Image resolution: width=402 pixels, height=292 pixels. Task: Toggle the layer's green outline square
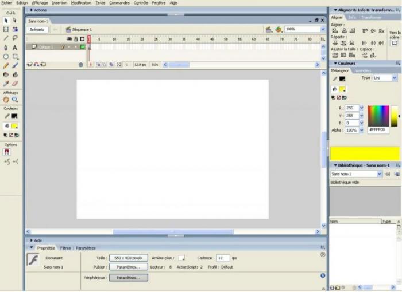pos(83,47)
